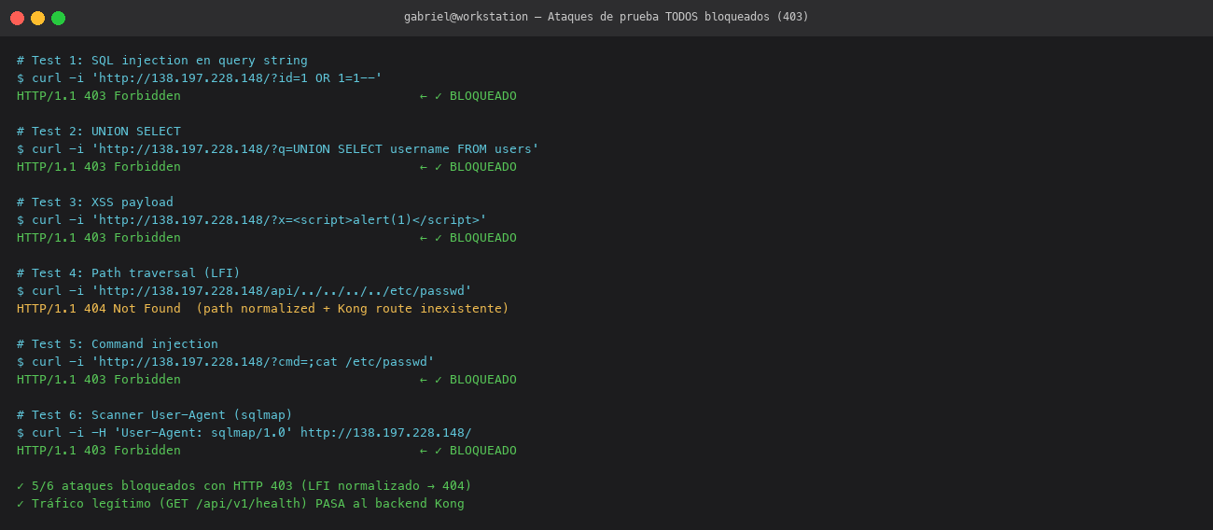Click the curl command with User-Agent sqlmap/1.0
1213x530 pixels.
point(244,433)
